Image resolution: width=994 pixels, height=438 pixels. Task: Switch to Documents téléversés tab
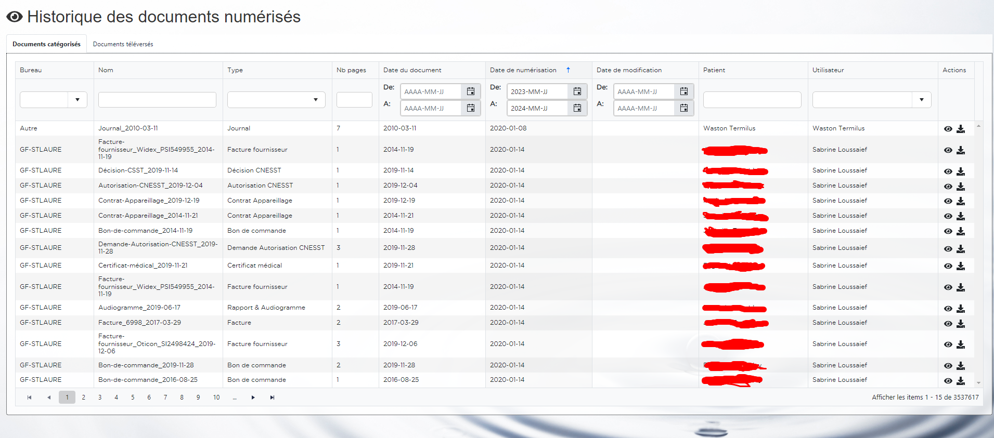click(x=123, y=44)
